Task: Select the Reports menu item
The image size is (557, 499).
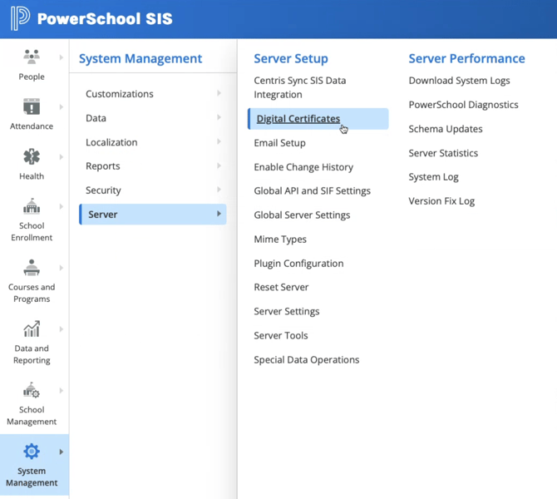Action: point(103,166)
